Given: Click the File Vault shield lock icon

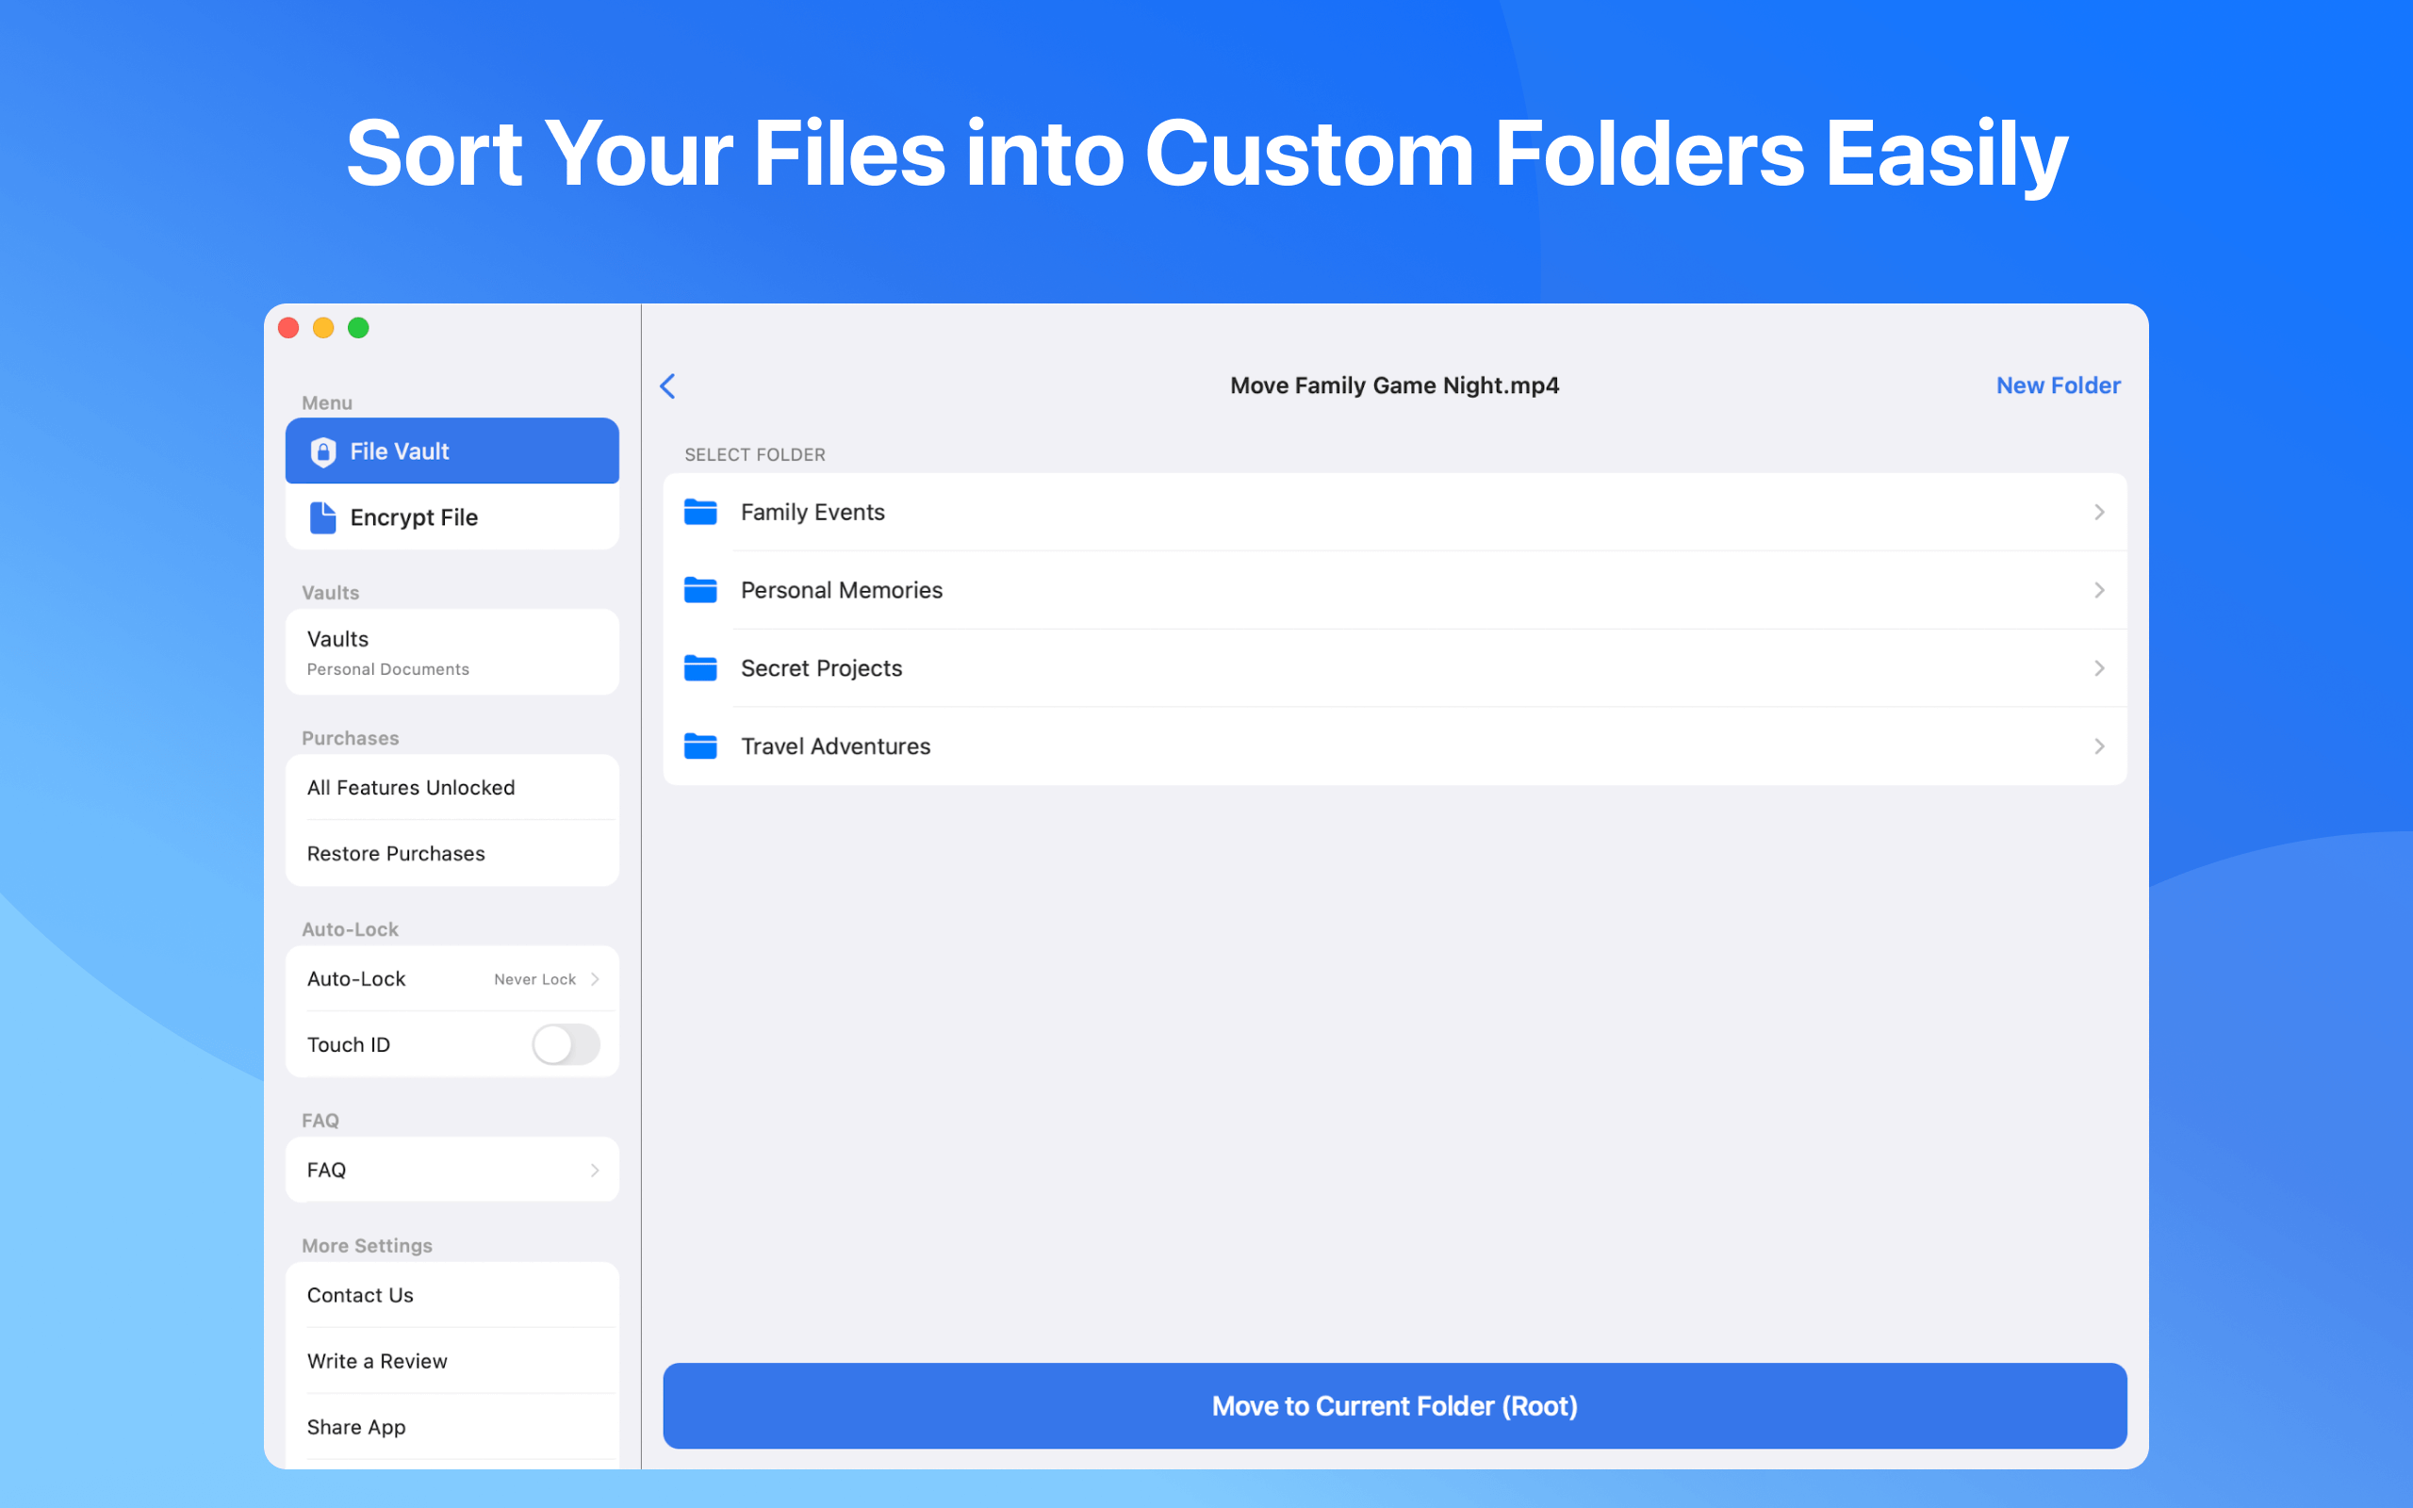Looking at the screenshot, I should coord(323,451).
